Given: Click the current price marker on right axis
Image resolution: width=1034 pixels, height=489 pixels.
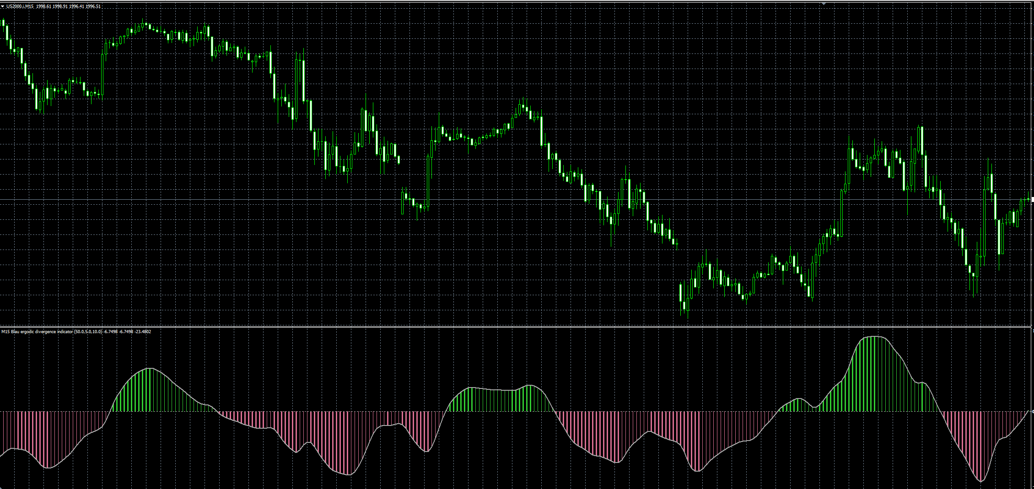Looking at the screenshot, I should point(1033,199).
